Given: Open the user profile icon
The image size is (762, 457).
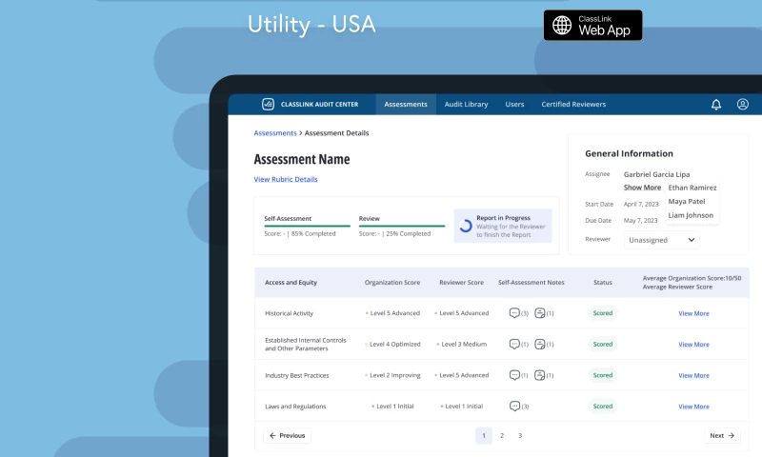Looking at the screenshot, I should (743, 104).
